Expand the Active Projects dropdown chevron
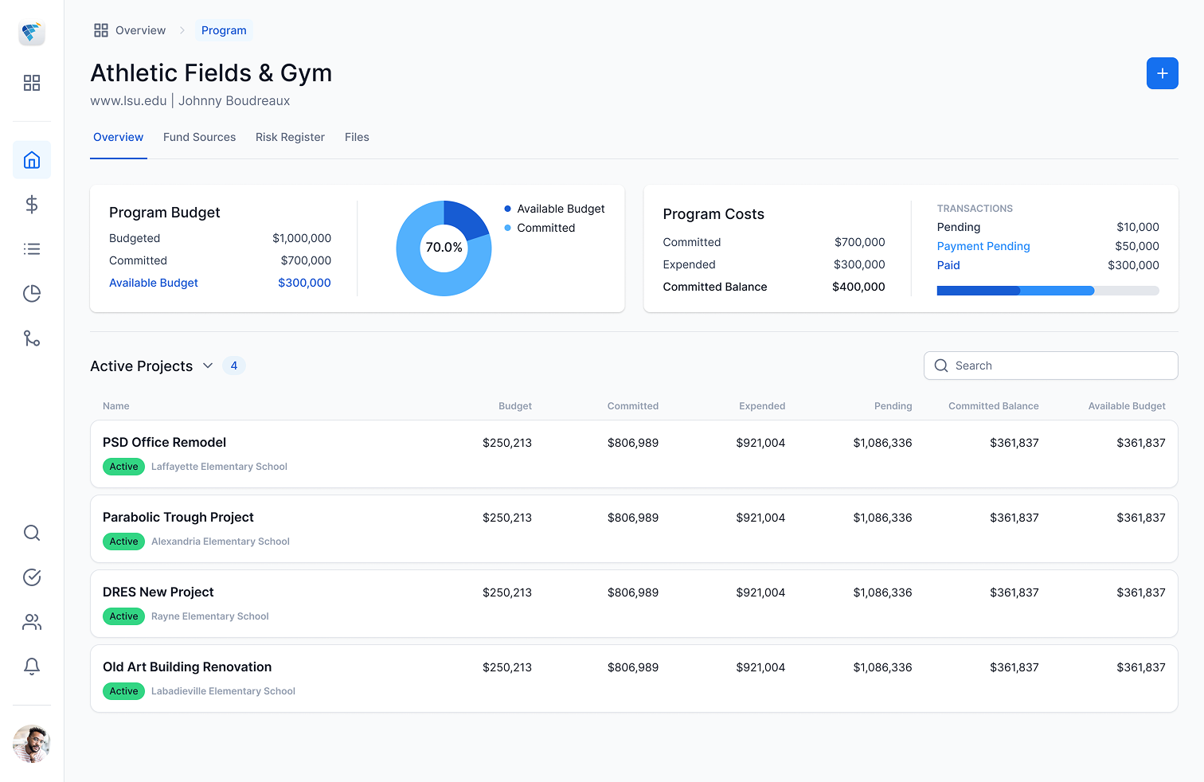Screen dimensions: 1204x782 (208, 366)
